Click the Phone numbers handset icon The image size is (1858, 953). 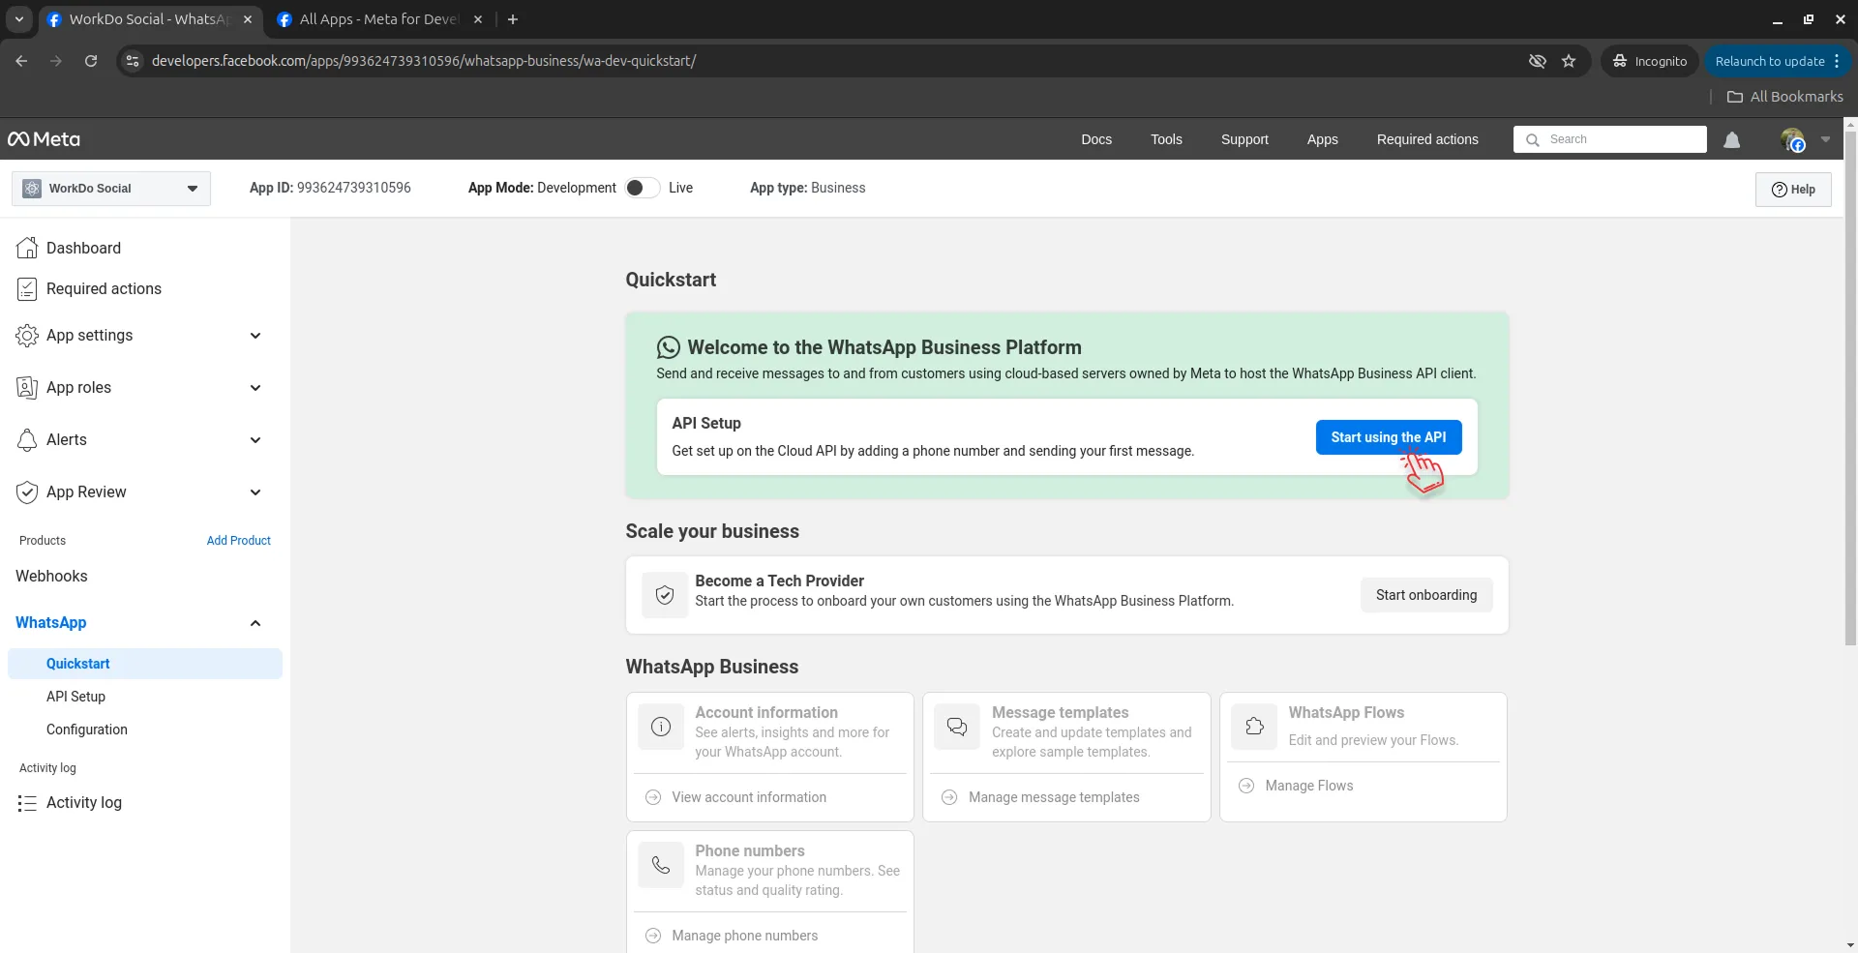(x=661, y=865)
